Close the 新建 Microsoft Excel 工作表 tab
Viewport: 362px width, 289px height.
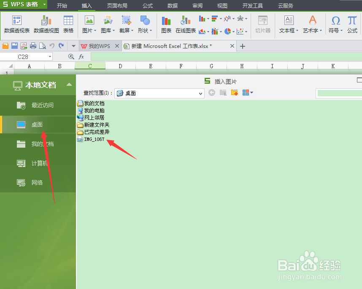[232, 46]
